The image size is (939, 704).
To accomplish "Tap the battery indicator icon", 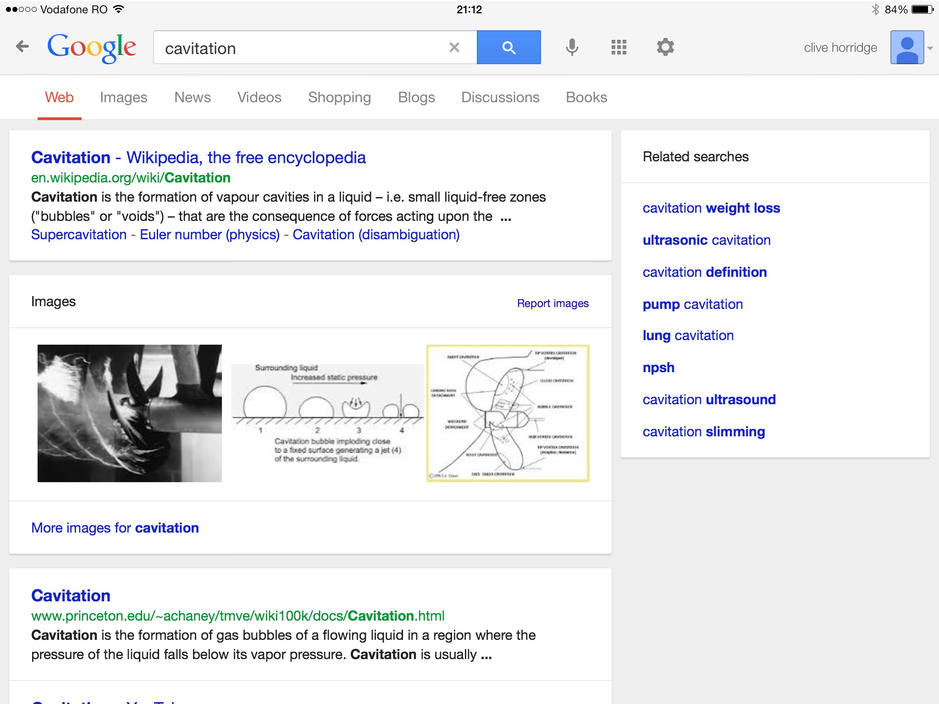I will 922,9.
